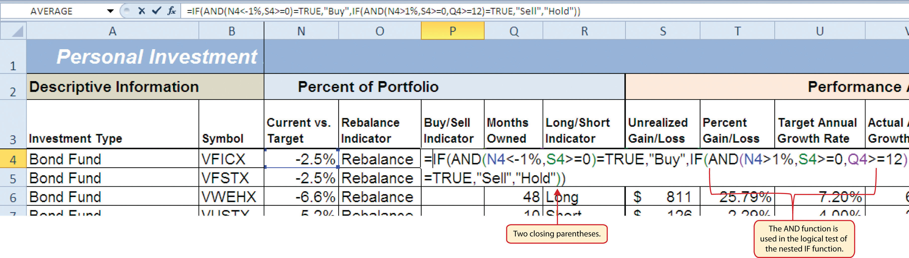This screenshot has width=909, height=258.
Task: Select row 6 header
Action: 13,197
